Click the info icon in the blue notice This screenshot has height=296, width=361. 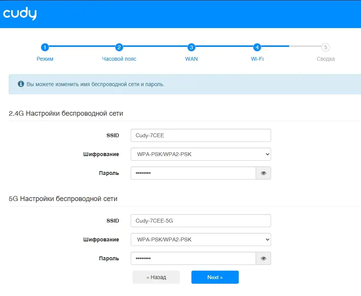pos(21,84)
